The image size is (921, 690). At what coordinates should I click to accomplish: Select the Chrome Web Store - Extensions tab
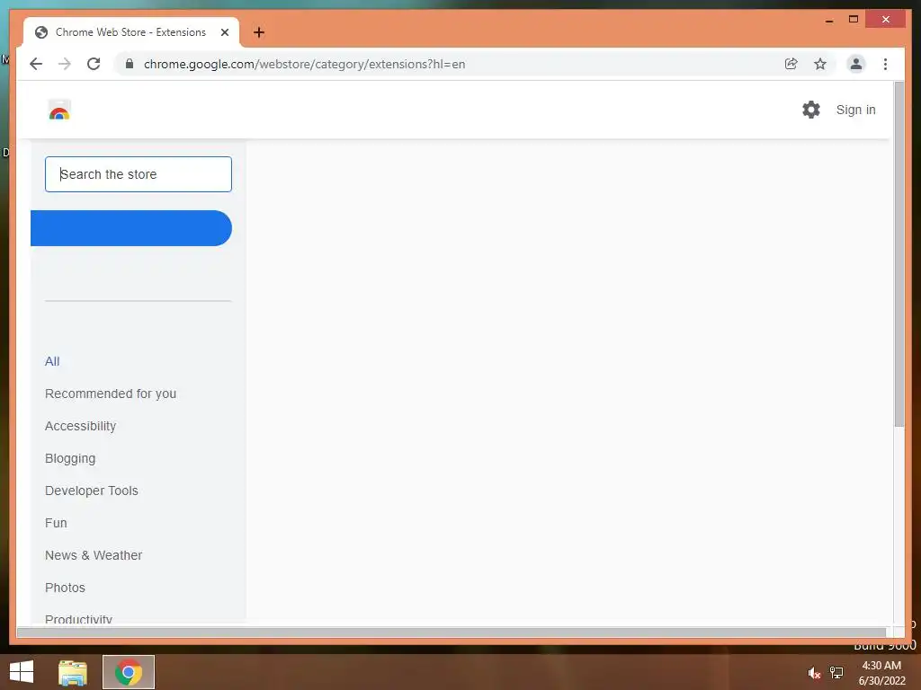tap(131, 32)
